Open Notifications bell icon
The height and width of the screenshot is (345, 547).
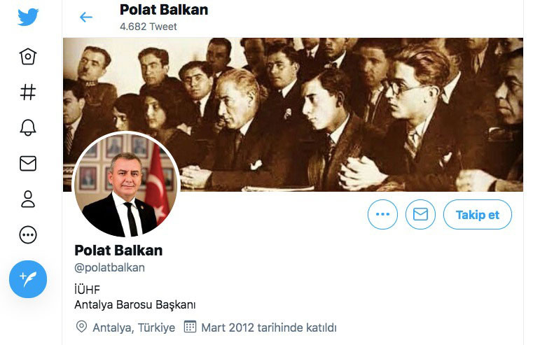[28, 127]
